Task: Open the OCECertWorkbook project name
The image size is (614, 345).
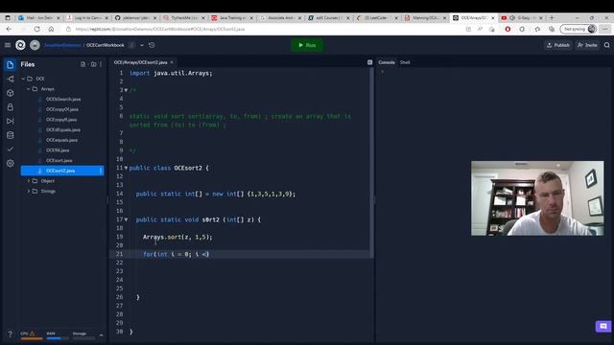Action: point(106,45)
